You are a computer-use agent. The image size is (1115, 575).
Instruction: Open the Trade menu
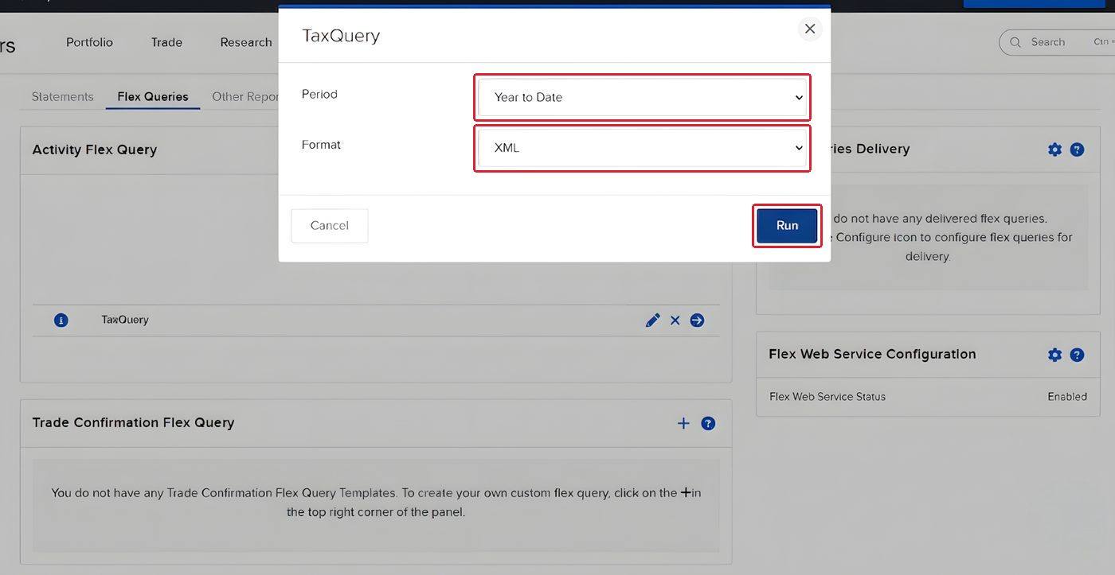click(166, 42)
